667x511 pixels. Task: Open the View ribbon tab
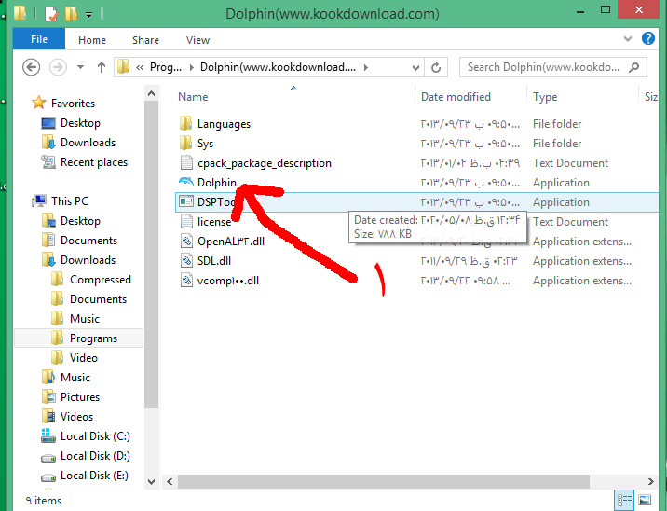tap(197, 40)
